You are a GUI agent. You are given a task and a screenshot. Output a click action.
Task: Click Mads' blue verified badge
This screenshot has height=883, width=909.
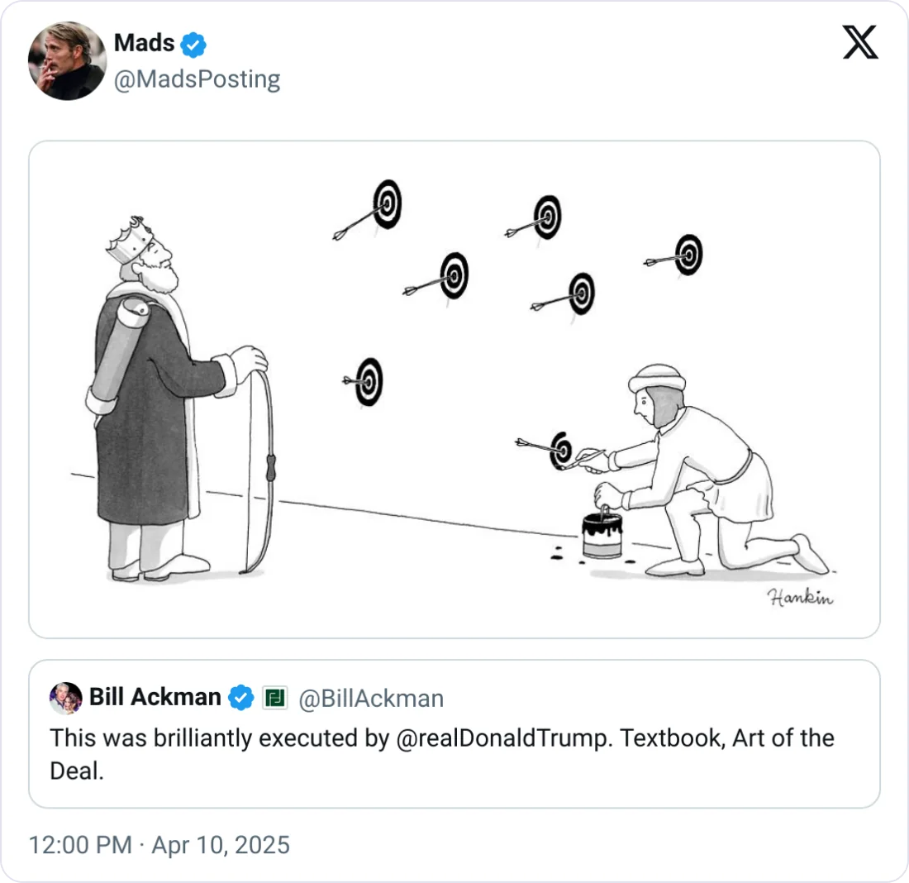pos(193,44)
